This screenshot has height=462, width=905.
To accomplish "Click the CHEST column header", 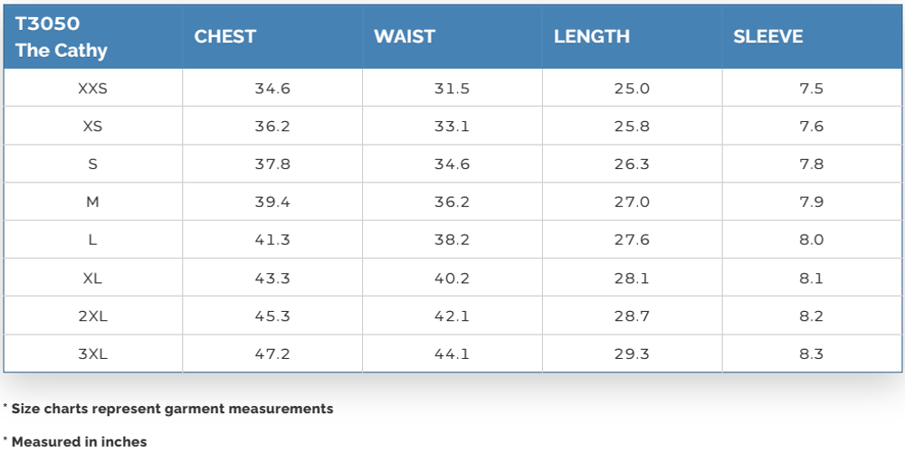I will coord(225,37).
